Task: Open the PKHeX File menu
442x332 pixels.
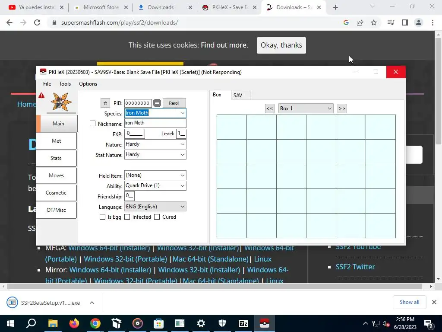Action: coord(47,84)
